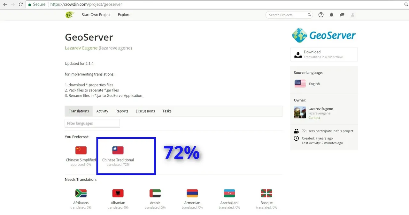Viewport: 409px width, 215px height.
Task: Click 'lazareveugene' username under owner
Action: click(x=319, y=113)
